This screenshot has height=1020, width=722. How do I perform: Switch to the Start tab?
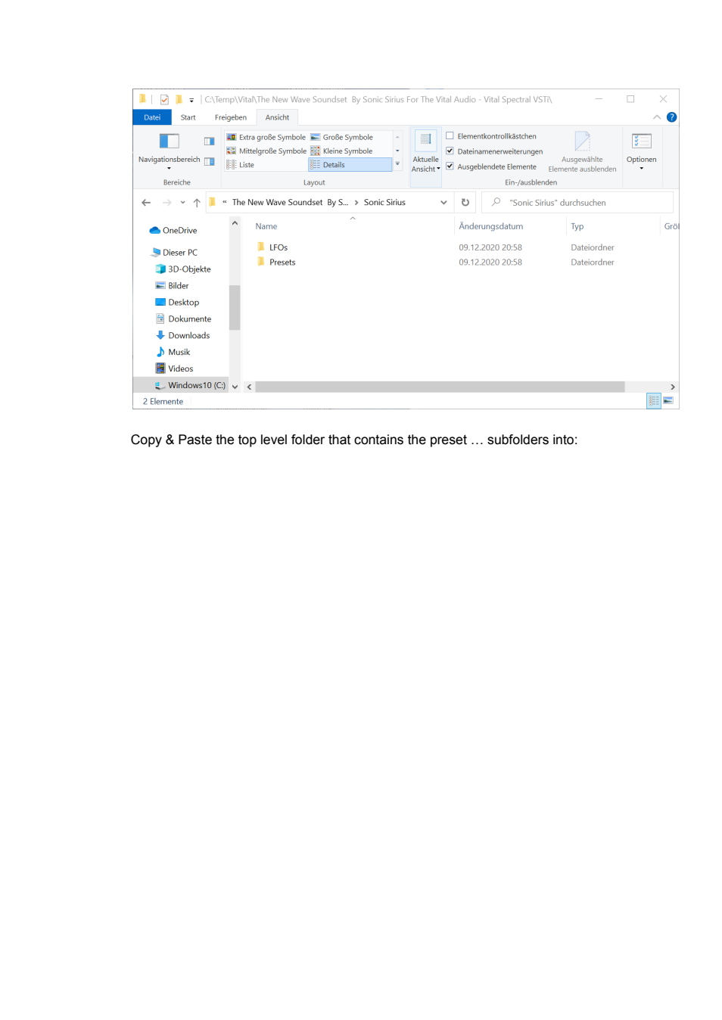(188, 117)
